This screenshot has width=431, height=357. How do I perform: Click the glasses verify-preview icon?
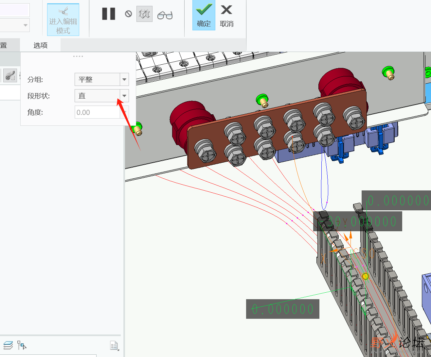click(165, 15)
